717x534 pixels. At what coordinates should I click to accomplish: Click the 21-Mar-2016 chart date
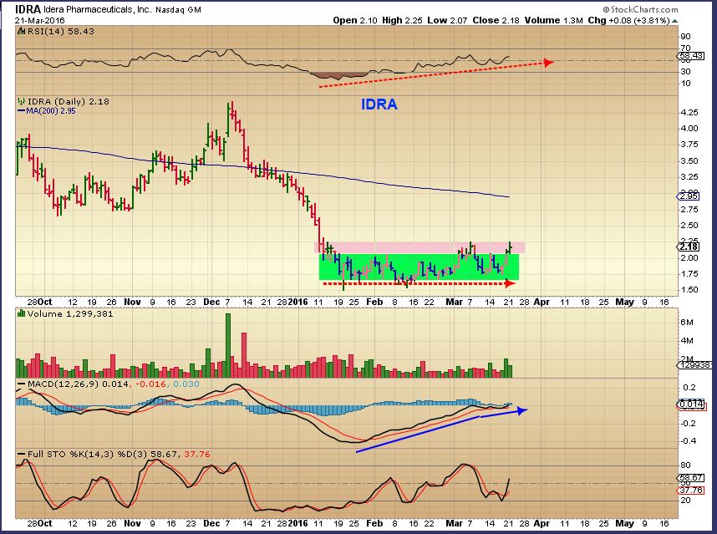40,21
